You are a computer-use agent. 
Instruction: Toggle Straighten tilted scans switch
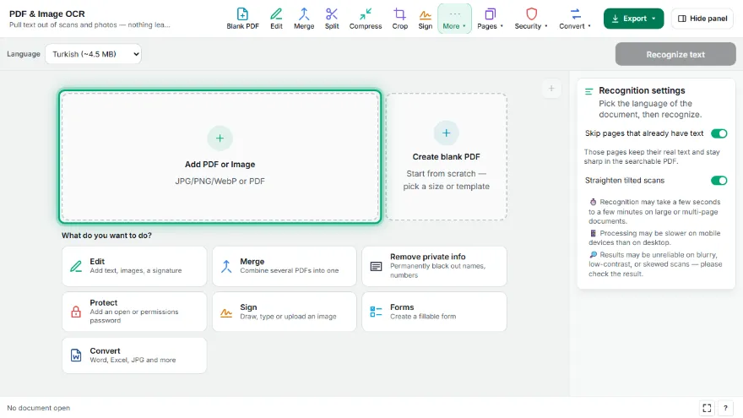pos(719,181)
